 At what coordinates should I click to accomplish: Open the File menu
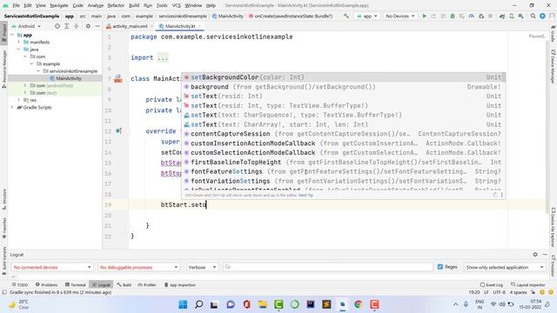coord(16,5)
